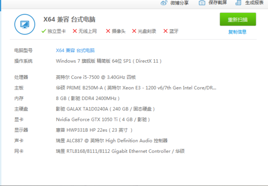This screenshot has width=268, height=186.
Task: Click the 显示器 row label
Action: 21,130
